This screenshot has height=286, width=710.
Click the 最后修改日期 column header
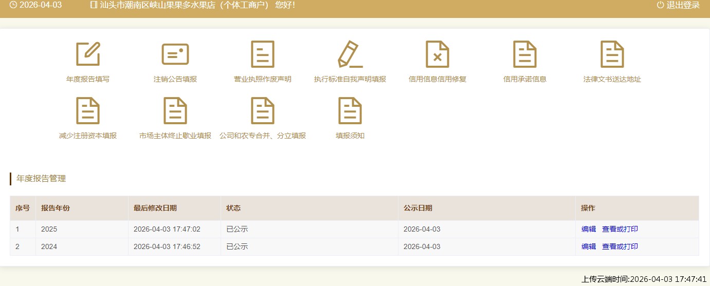pyautogui.click(x=155, y=208)
